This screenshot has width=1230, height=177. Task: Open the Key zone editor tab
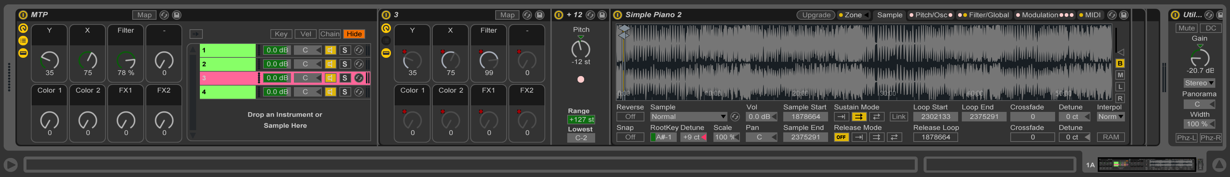coord(281,34)
